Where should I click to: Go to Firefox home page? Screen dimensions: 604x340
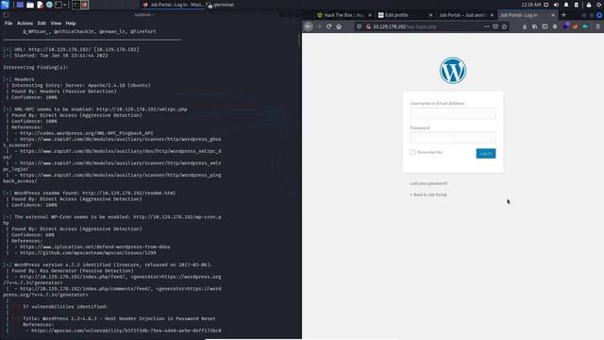pyautogui.click(x=339, y=26)
